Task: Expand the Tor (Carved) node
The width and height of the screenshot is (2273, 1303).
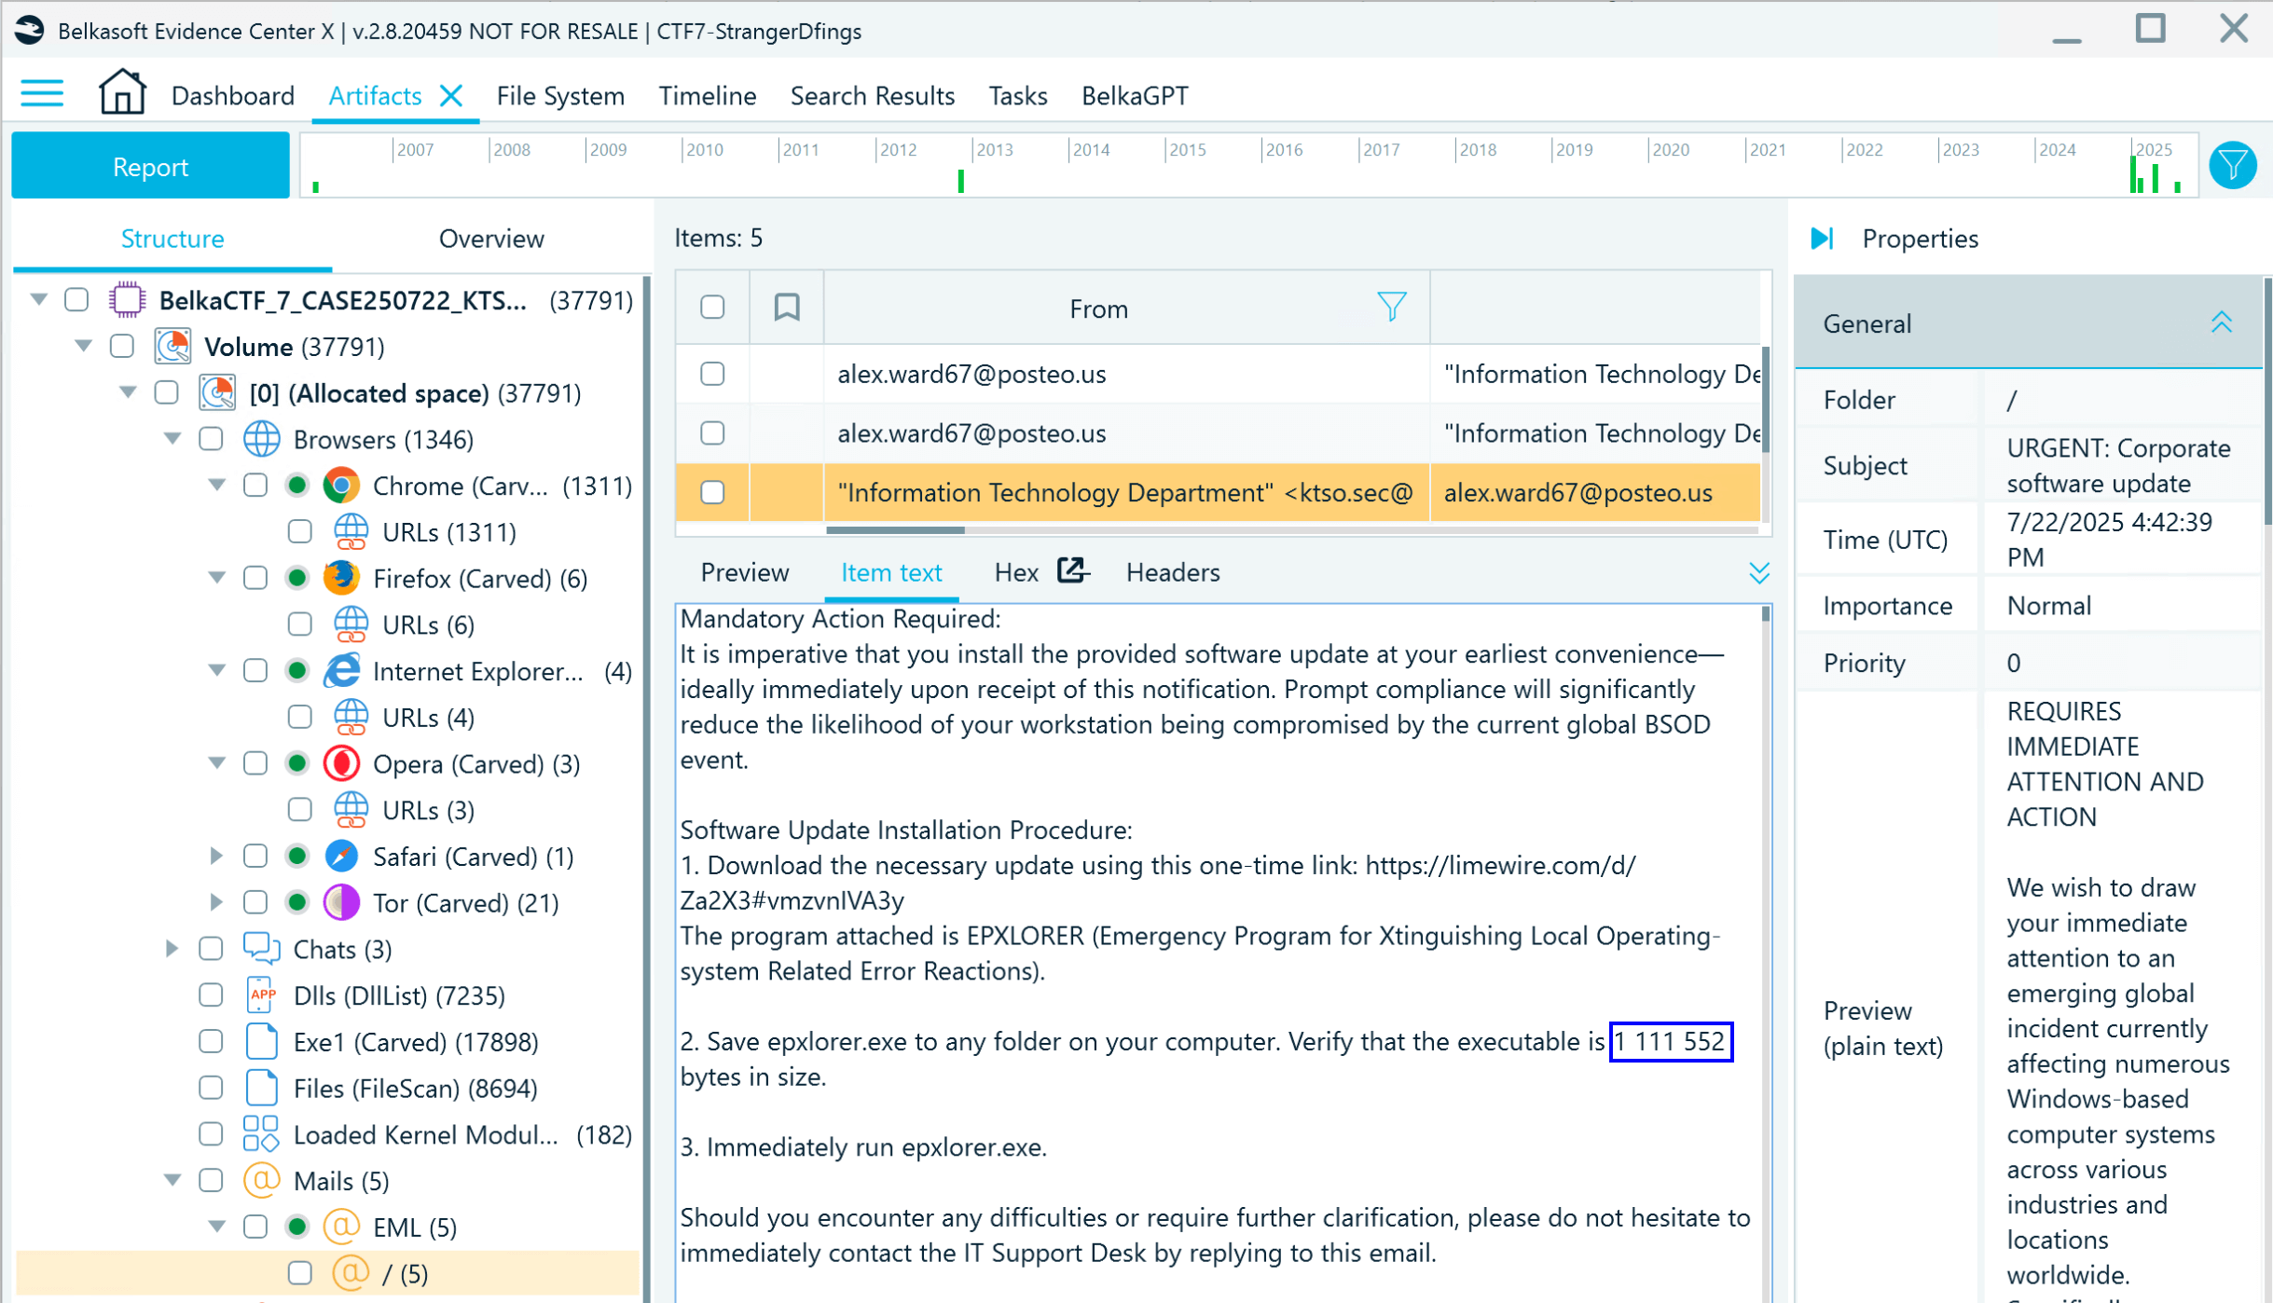Action: [216, 902]
